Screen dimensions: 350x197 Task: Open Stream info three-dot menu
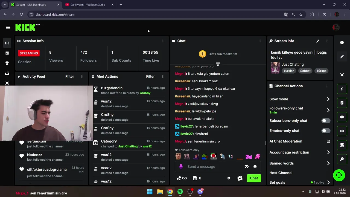(x=327, y=41)
